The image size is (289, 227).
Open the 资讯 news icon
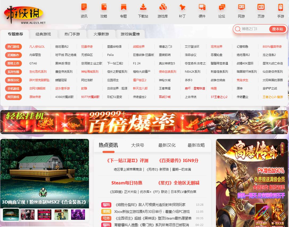point(84,7)
